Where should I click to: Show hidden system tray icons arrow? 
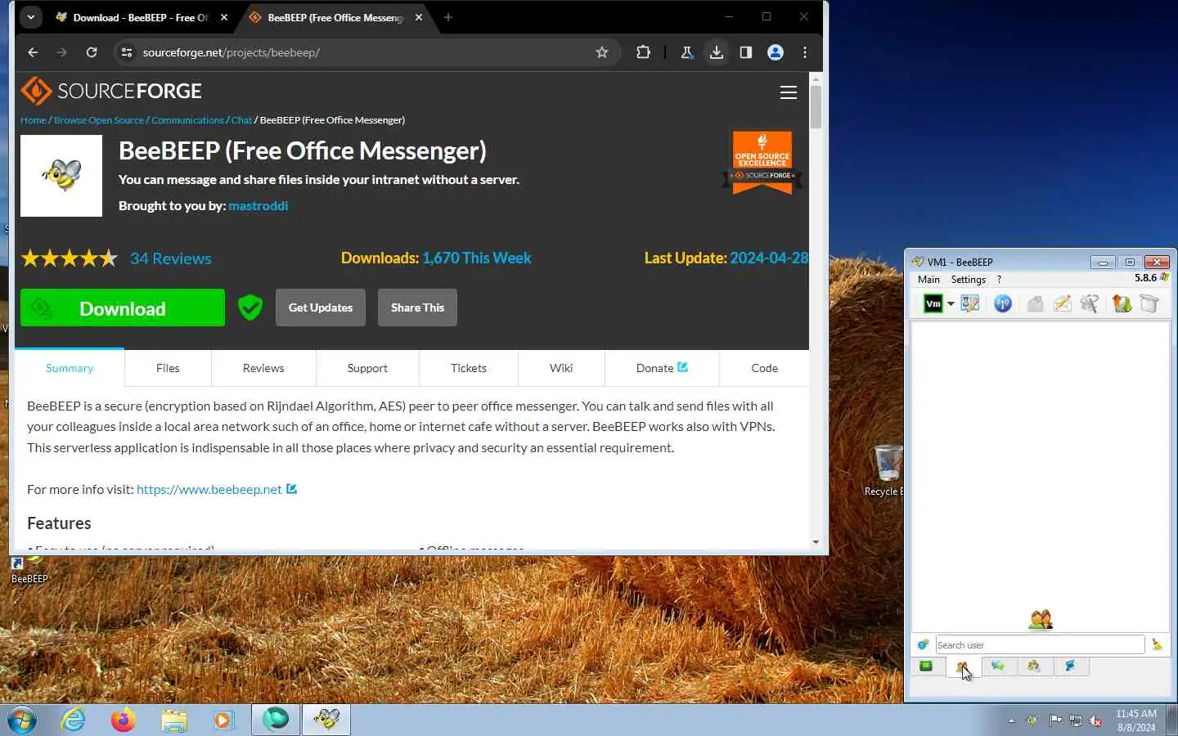tap(1011, 720)
